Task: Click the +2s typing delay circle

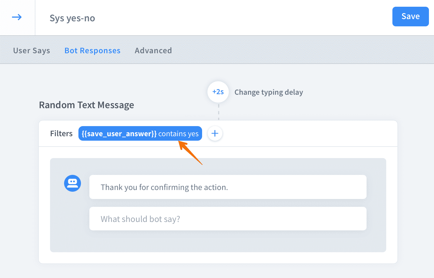Action: 218,92
